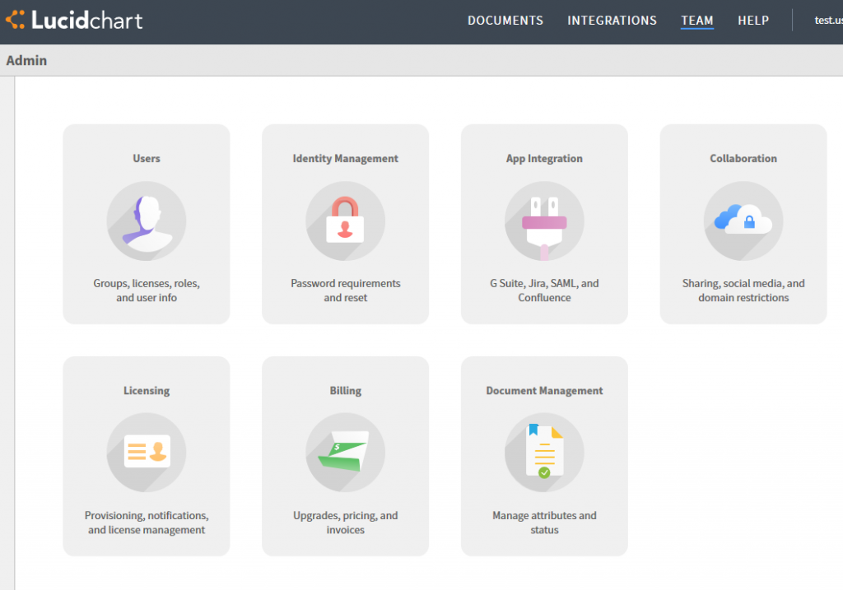Screen dimensions: 843x590
Task: Select the Document Management page icon
Action: [x=544, y=453]
